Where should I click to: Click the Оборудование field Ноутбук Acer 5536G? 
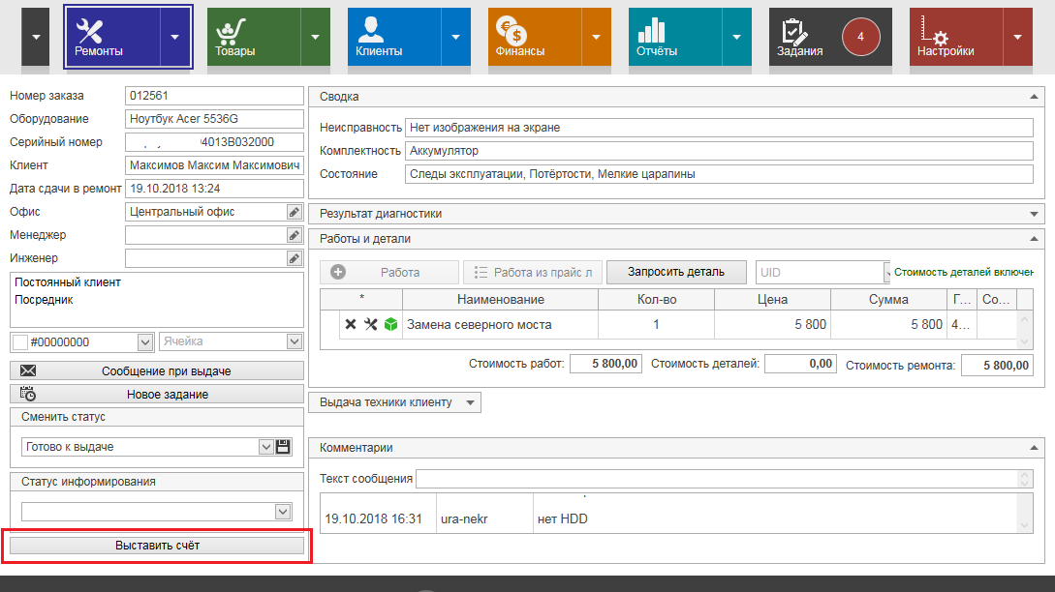214,119
